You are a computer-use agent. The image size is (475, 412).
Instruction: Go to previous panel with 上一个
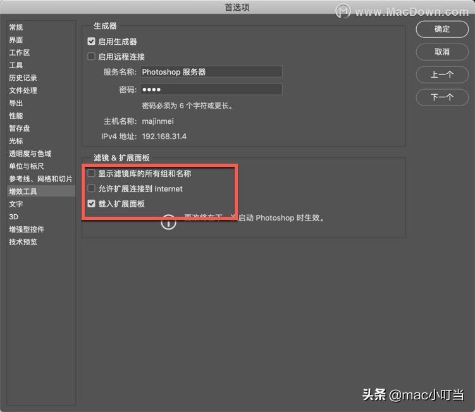click(442, 75)
